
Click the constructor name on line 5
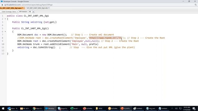pos(34,28)
